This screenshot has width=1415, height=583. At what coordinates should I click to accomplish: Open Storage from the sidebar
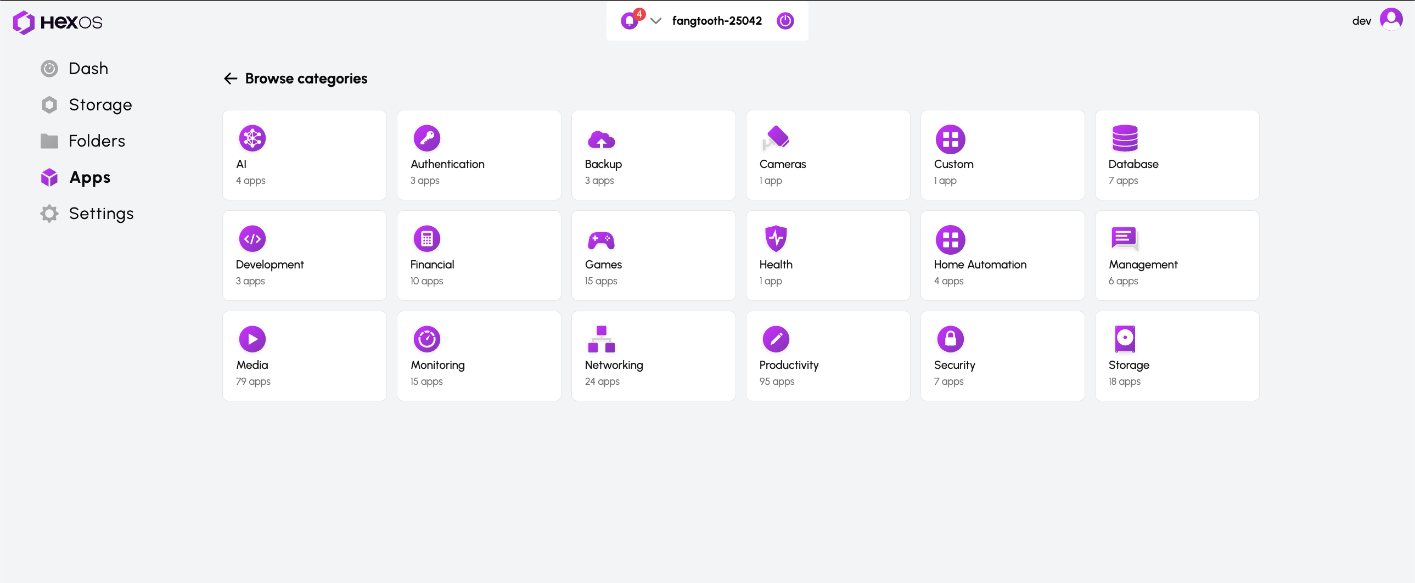pos(100,105)
